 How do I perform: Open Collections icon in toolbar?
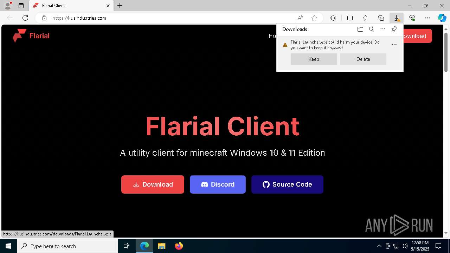click(381, 18)
